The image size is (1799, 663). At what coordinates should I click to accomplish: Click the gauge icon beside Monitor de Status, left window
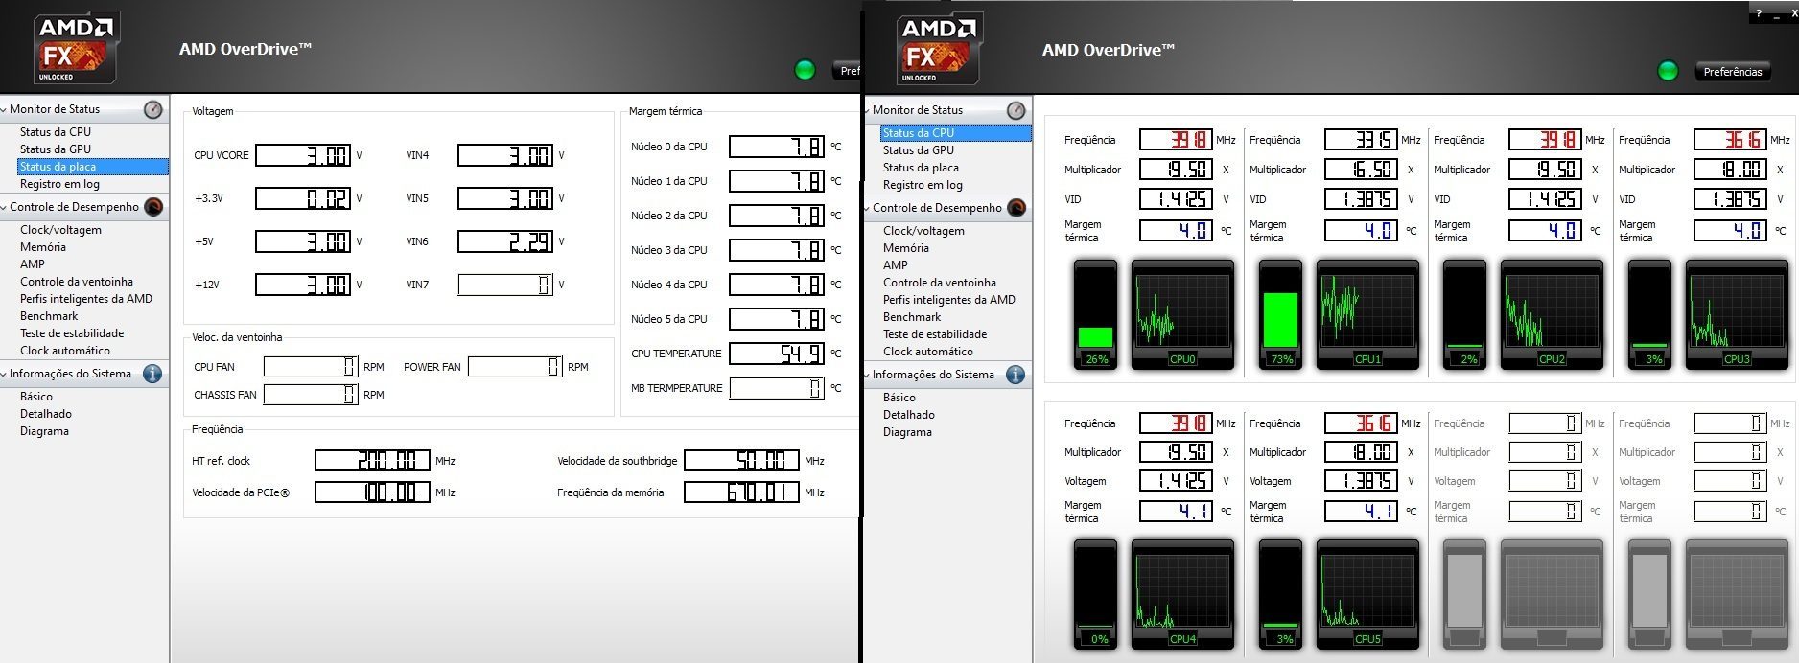coord(153,109)
